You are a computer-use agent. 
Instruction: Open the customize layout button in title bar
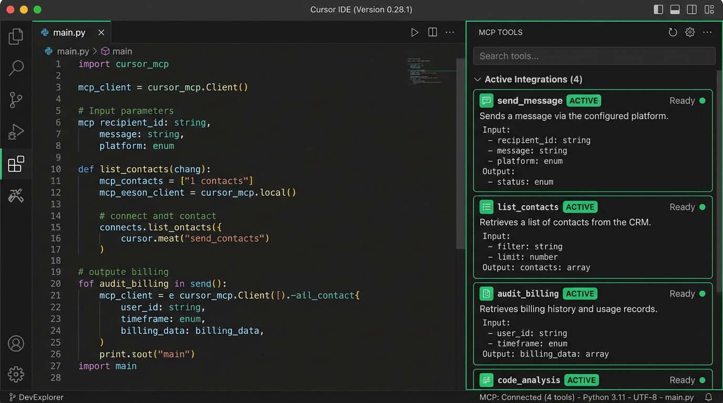point(709,9)
